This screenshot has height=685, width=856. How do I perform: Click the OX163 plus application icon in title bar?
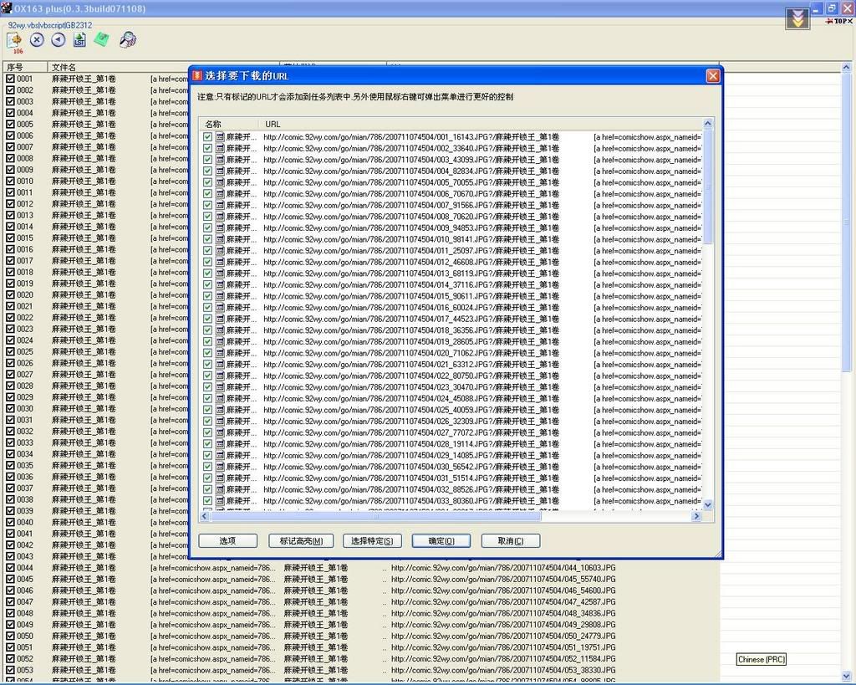pos(7,8)
